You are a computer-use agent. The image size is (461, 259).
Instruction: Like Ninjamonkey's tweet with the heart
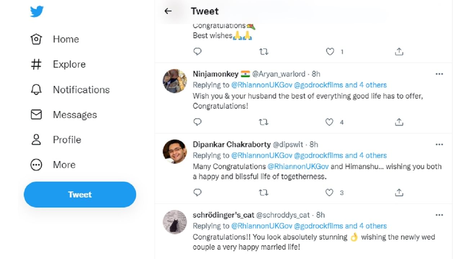click(330, 122)
